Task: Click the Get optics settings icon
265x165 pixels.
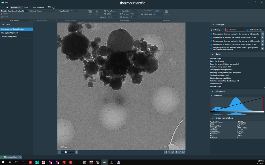Action: click(x=90, y=12)
